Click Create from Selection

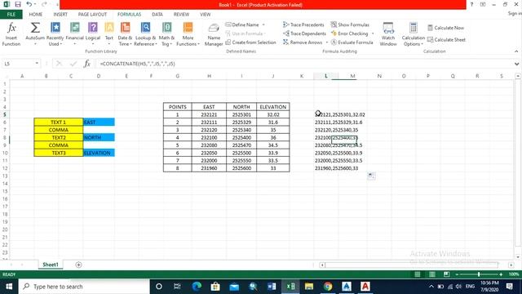coord(250,42)
